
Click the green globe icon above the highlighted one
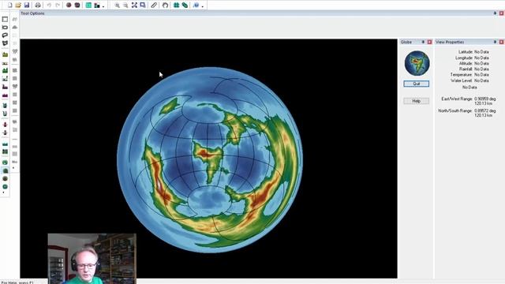coord(6,163)
